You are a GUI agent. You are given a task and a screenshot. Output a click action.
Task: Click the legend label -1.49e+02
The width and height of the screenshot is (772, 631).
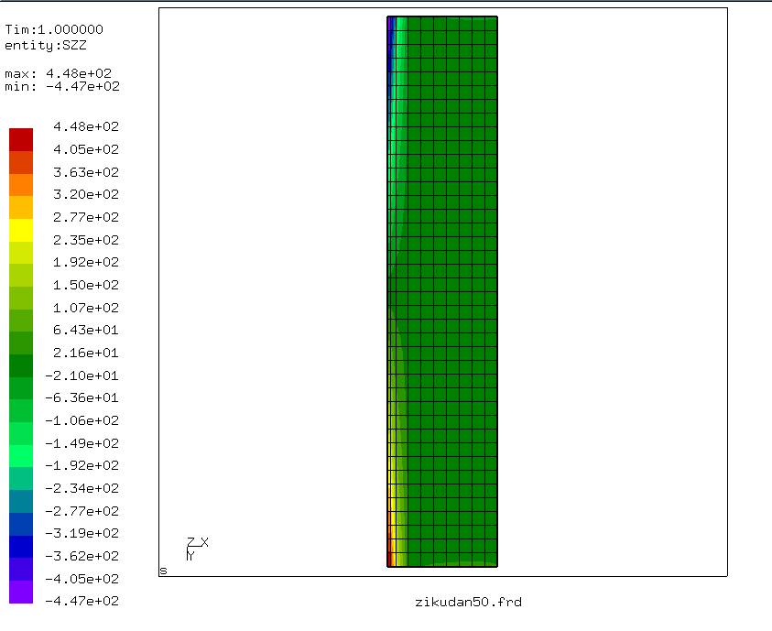pos(82,443)
